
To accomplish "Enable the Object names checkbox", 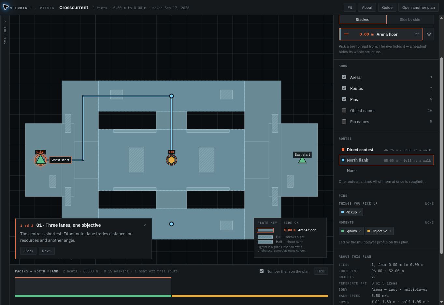I will click(344, 110).
